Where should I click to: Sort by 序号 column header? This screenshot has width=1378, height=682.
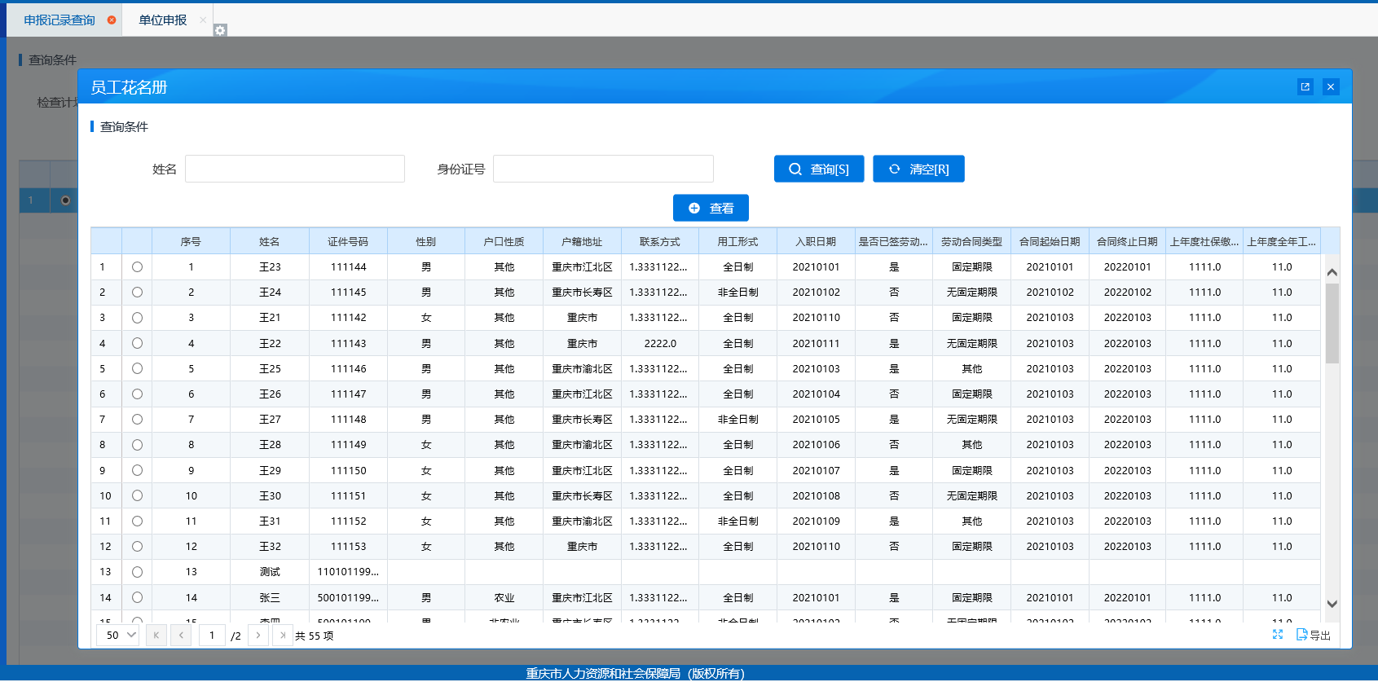pyautogui.click(x=191, y=242)
